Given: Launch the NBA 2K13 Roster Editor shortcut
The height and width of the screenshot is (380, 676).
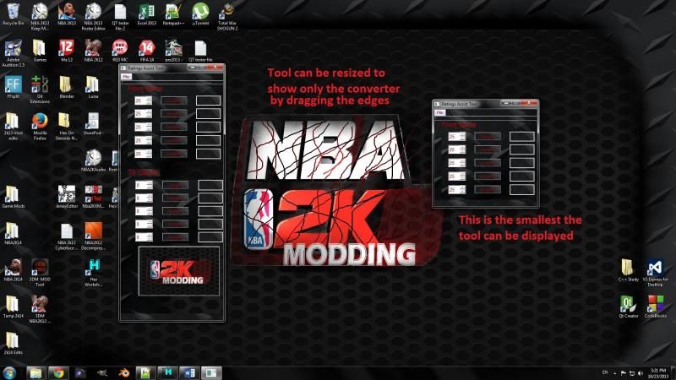Looking at the screenshot, I should point(93,16).
